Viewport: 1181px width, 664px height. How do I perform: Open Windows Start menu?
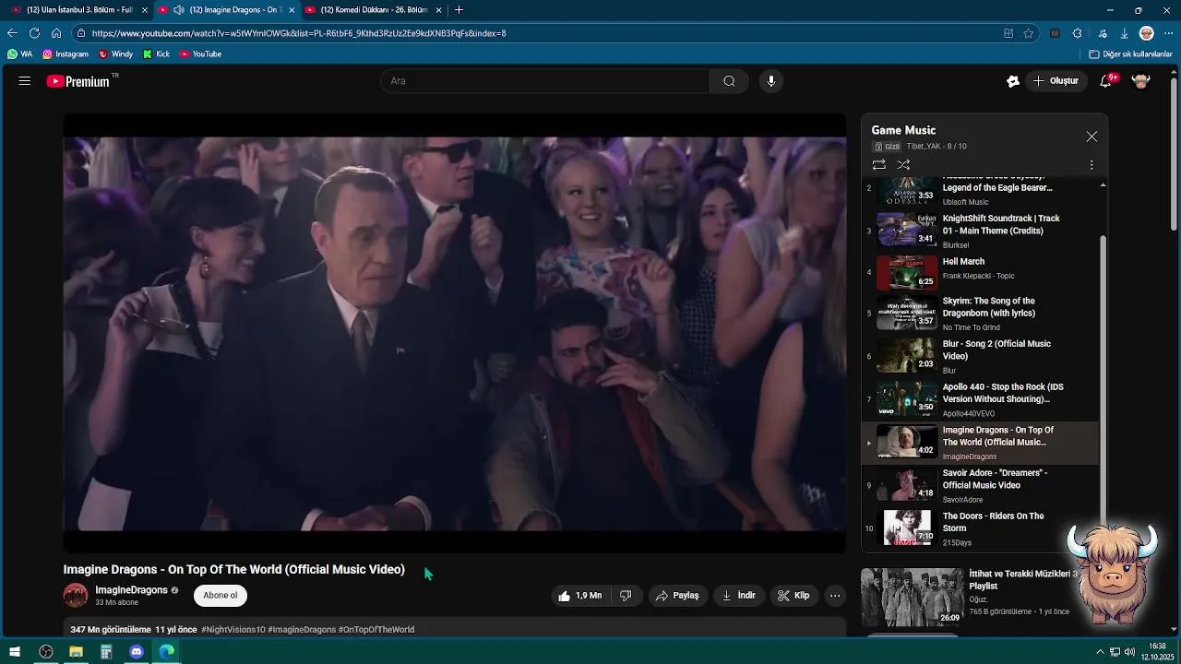(x=15, y=652)
